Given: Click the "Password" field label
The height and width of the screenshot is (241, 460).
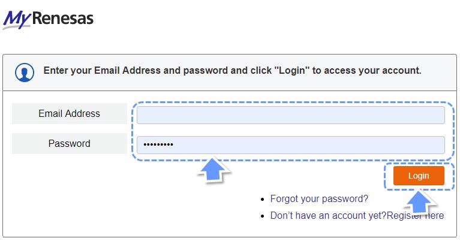Looking at the screenshot, I should pyautogui.click(x=69, y=143).
